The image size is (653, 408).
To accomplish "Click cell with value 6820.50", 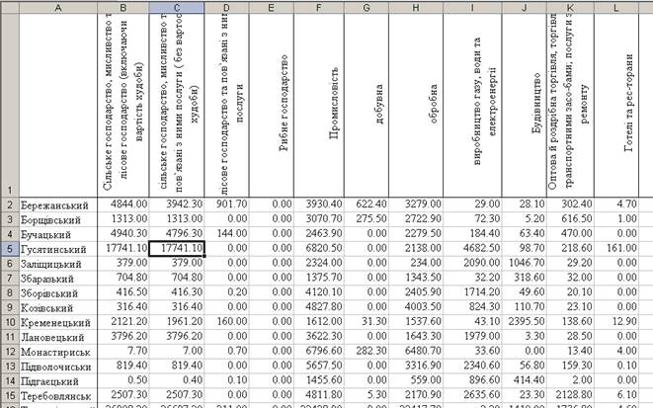I will pyautogui.click(x=319, y=248).
